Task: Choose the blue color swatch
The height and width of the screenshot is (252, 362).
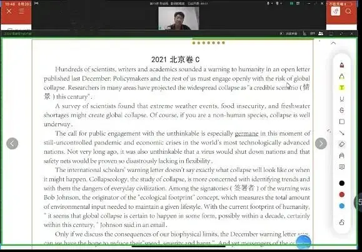Action: [342, 206]
